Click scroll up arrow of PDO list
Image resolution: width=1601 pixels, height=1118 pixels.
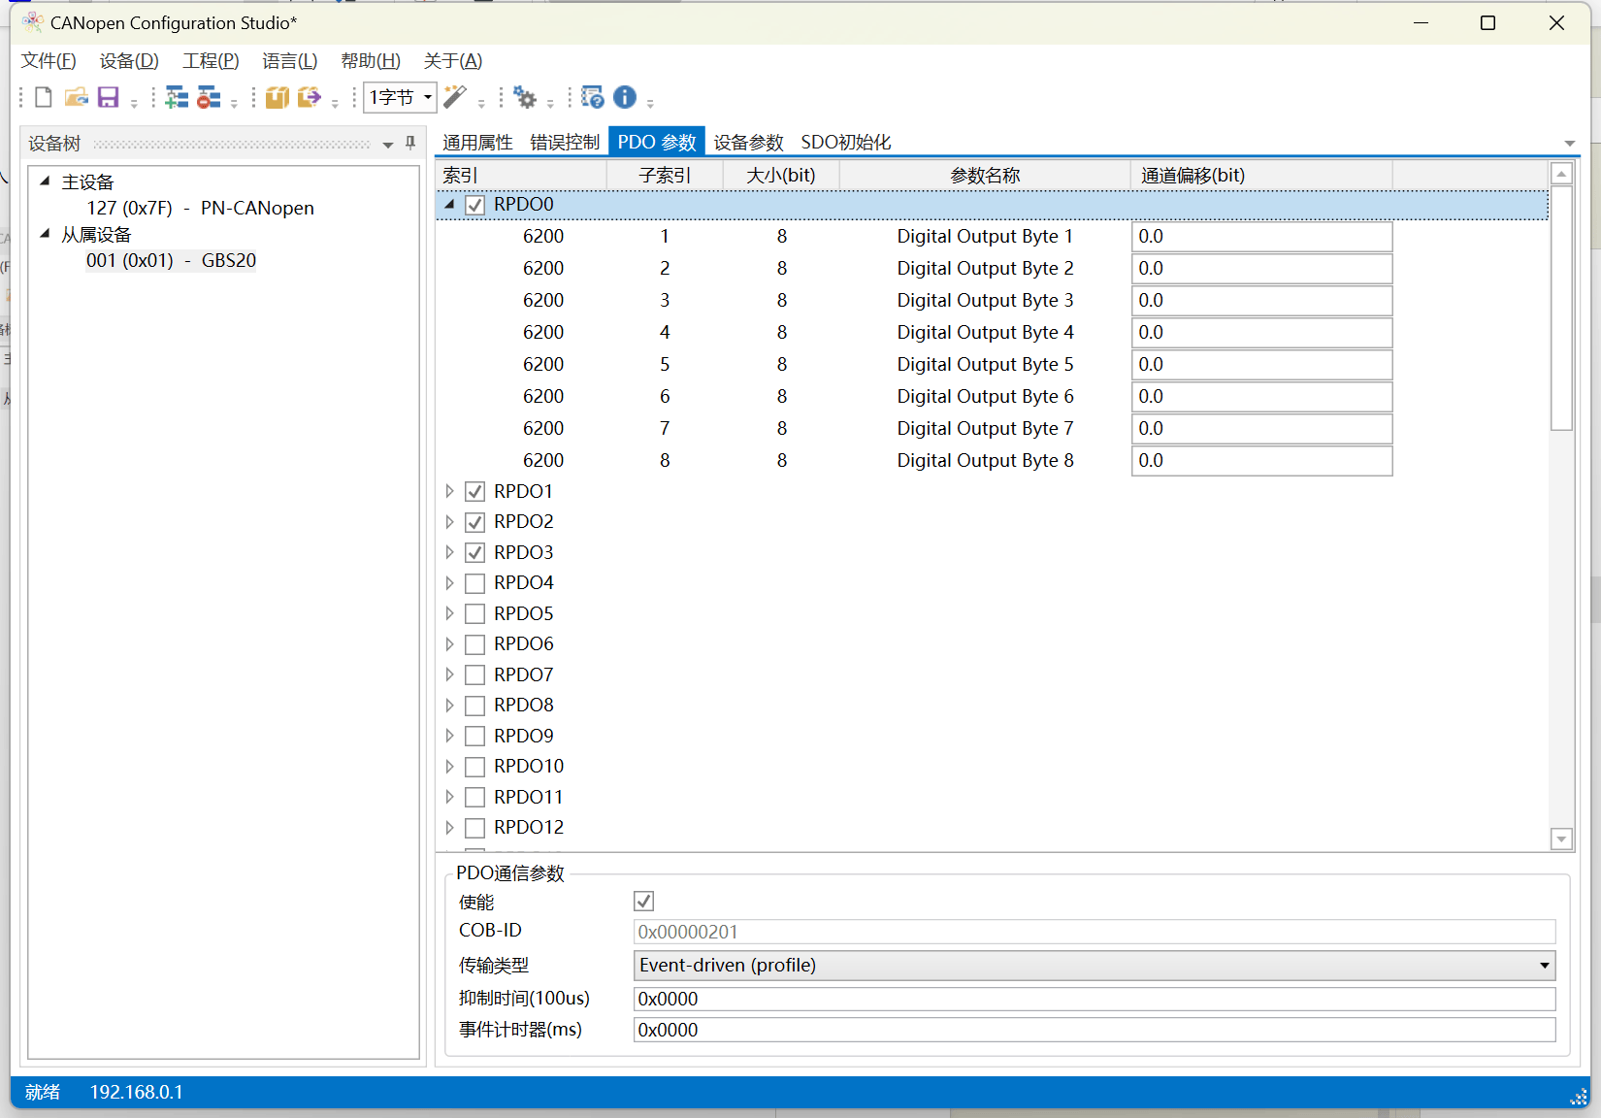(1561, 175)
